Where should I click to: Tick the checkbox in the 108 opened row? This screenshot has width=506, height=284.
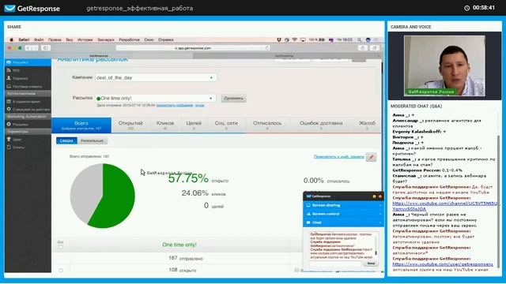[61, 270]
